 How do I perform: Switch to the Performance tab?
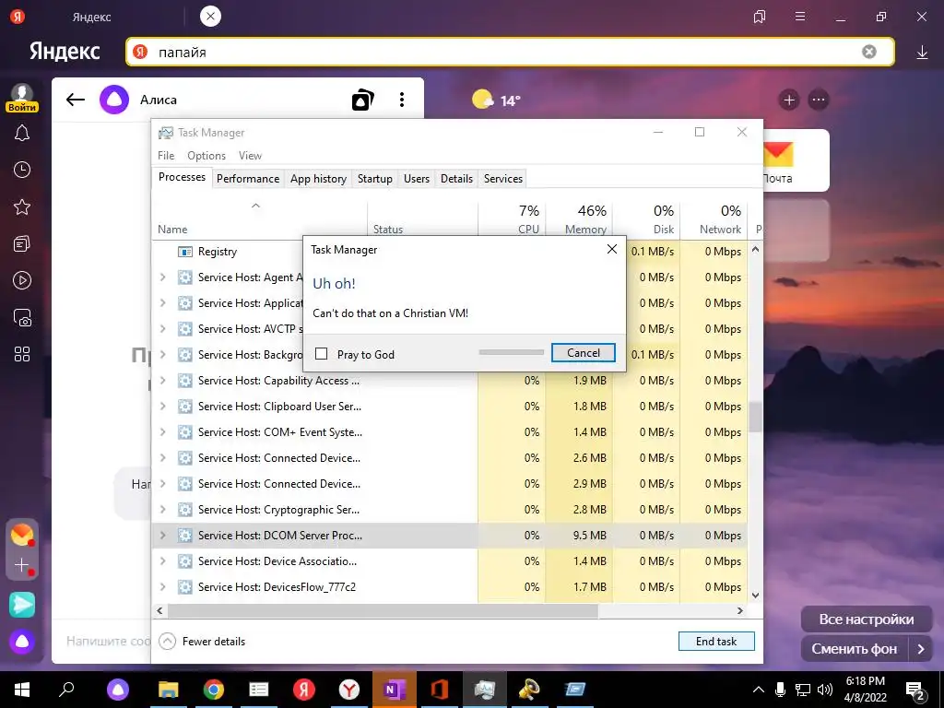(247, 179)
